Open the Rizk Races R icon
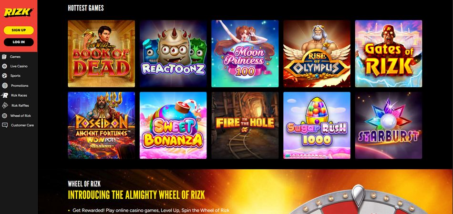This screenshot has width=453, height=214. point(5,95)
